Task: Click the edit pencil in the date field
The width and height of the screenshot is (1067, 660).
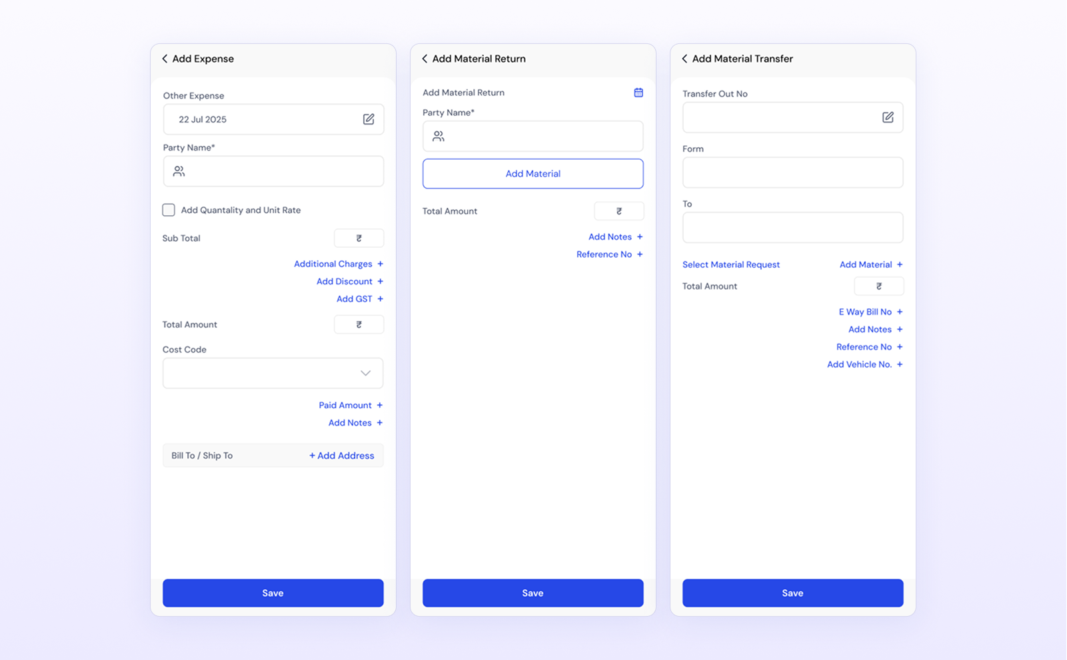Action: click(x=368, y=119)
